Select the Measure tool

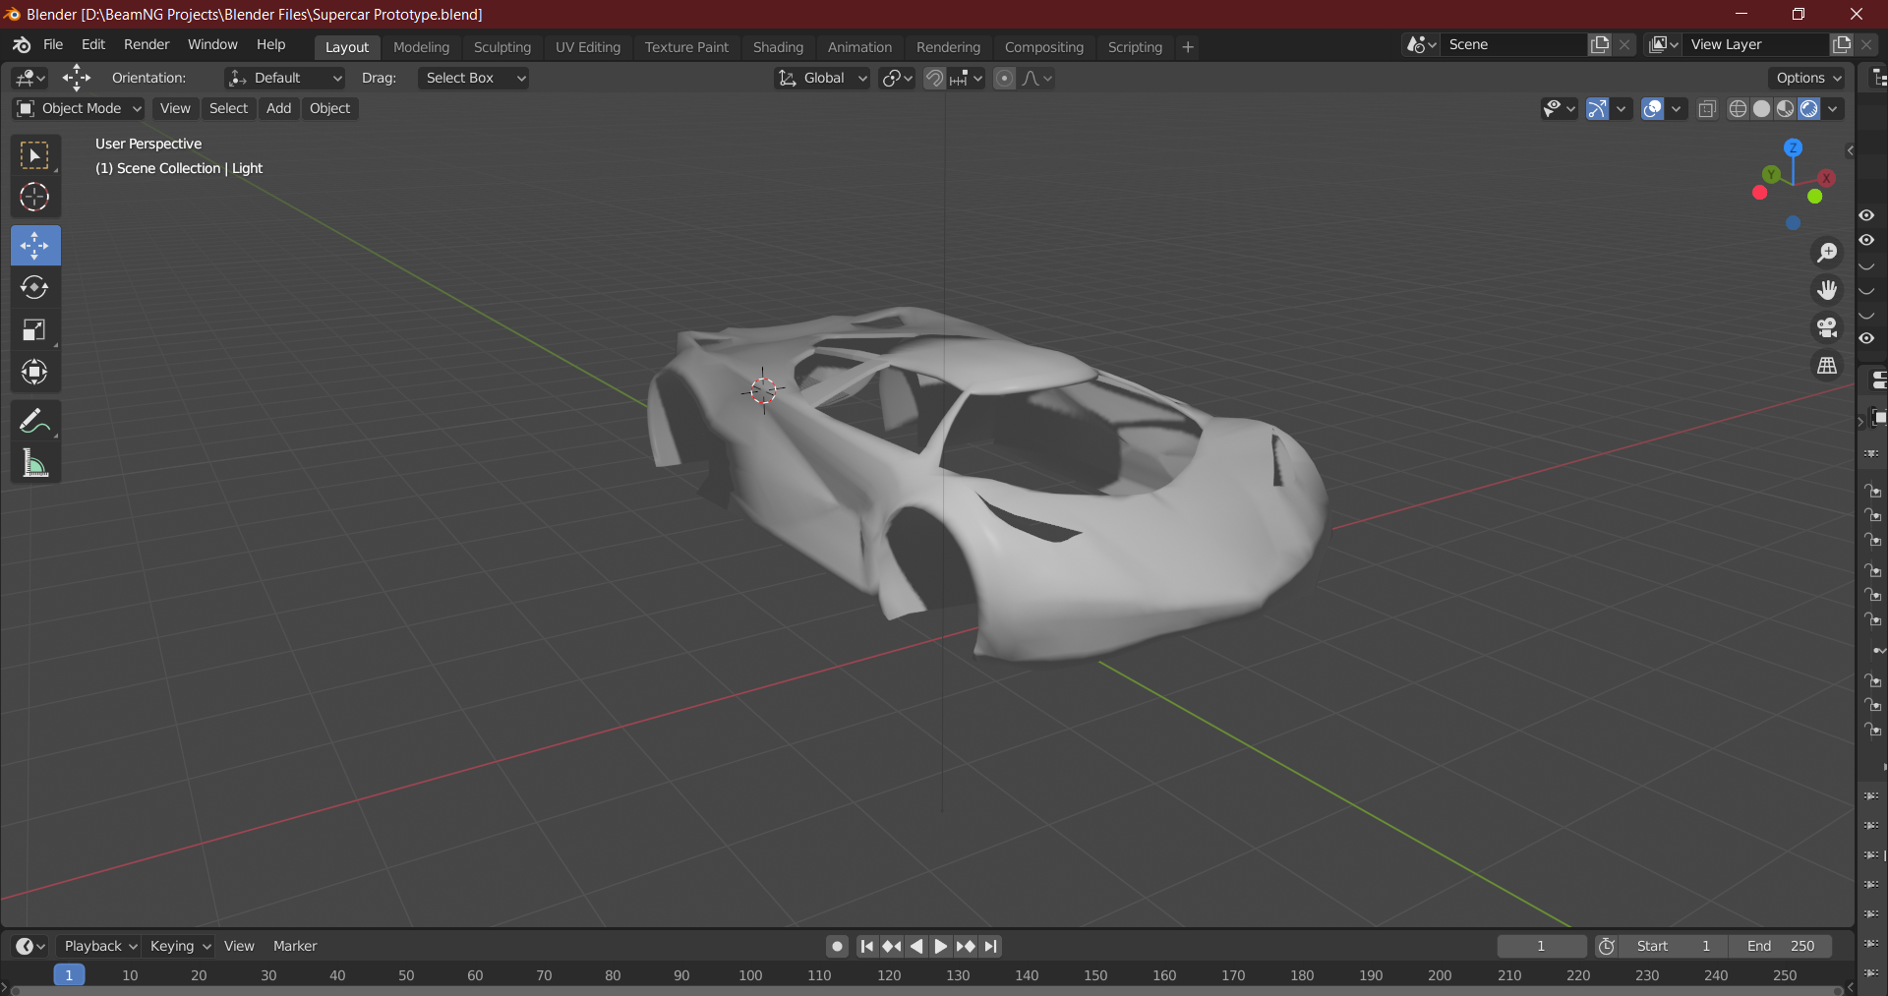point(35,463)
